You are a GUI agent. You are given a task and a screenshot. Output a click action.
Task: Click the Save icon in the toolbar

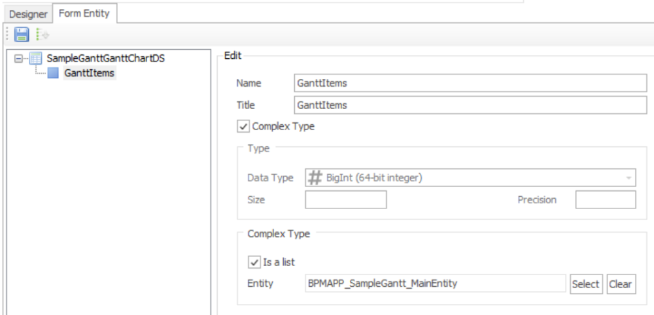point(22,34)
